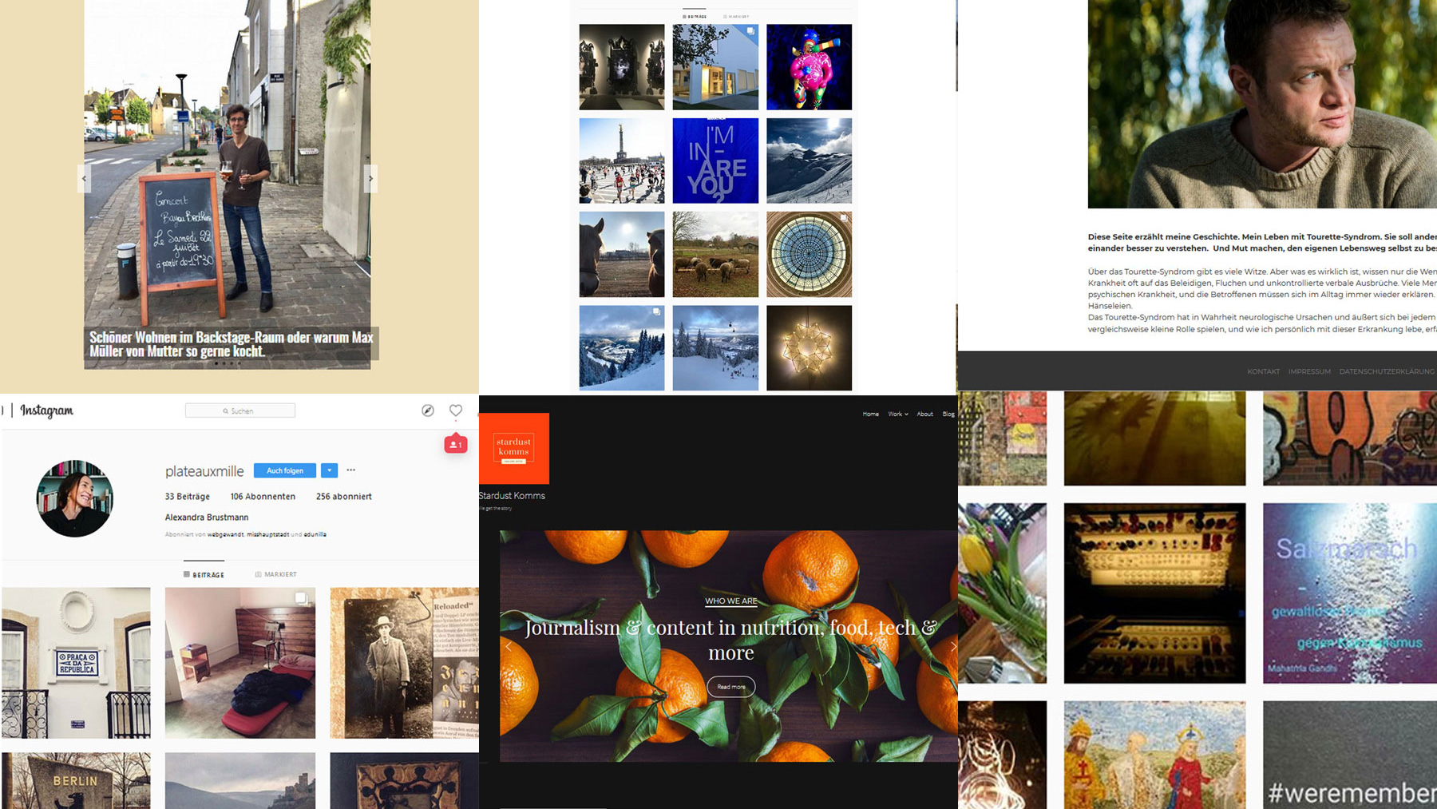Go to previous slide on concert photo
Screen dimensions: 1437x809
(x=84, y=178)
